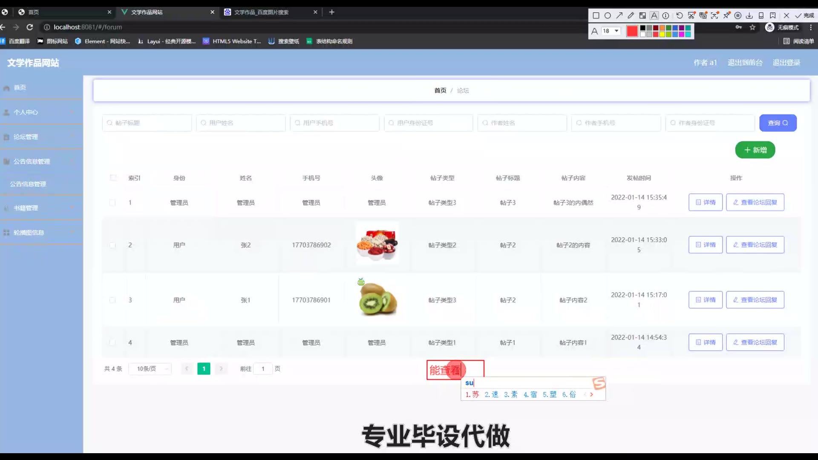Select the arrow drawing tool
Screen dimensions: 818x460
click(619, 16)
